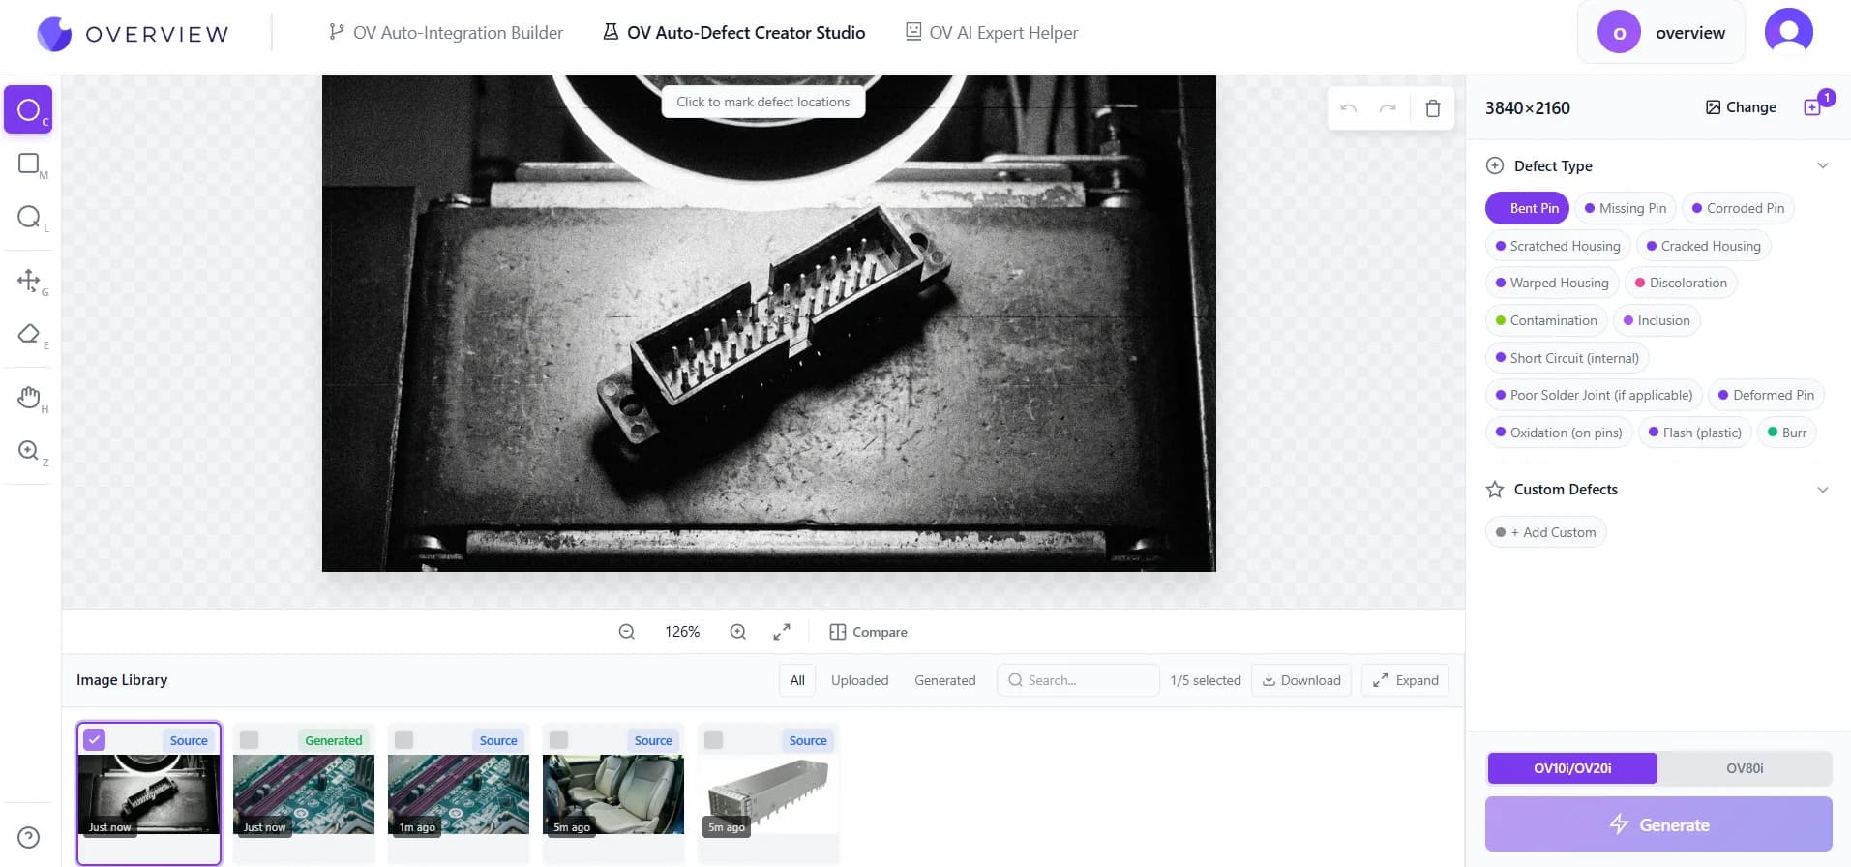The image size is (1851, 867).
Task: Switch model to OV80i
Action: [x=1744, y=768]
